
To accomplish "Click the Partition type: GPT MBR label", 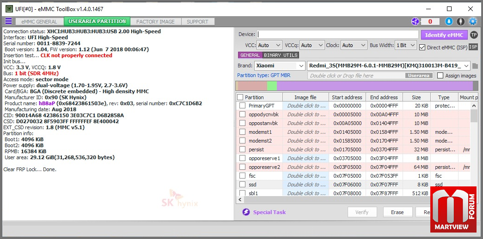I will click(x=263, y=75).
